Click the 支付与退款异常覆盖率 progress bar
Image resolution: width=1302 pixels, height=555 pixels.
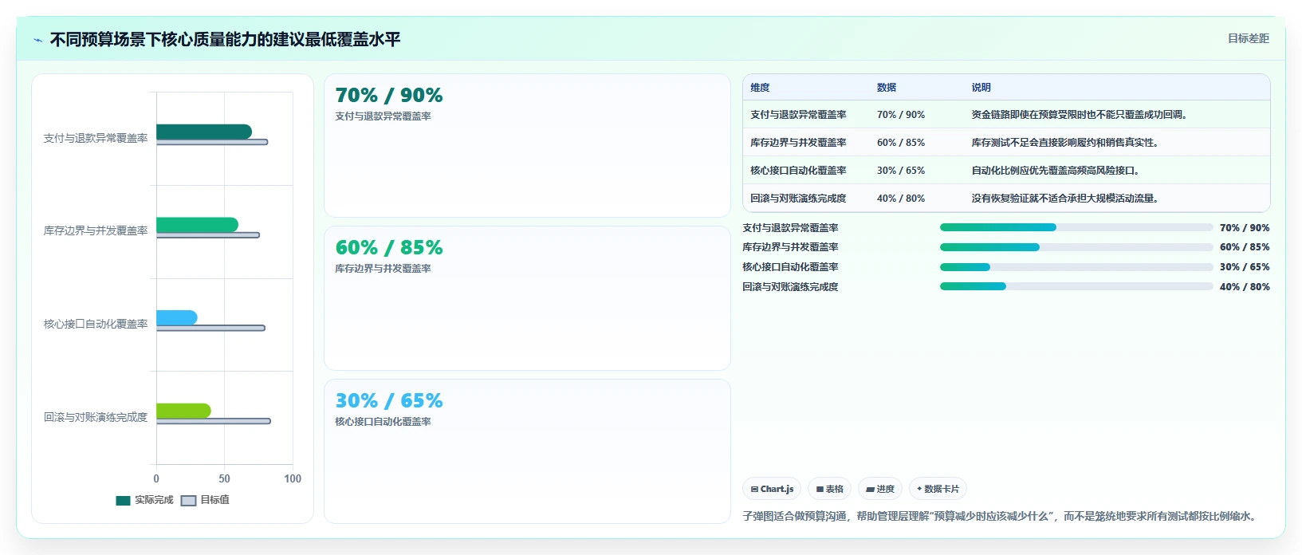[x=1076, y=227]
